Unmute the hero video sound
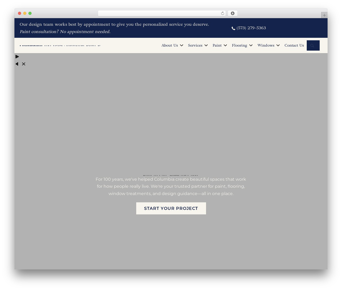 tap(21, 64)
